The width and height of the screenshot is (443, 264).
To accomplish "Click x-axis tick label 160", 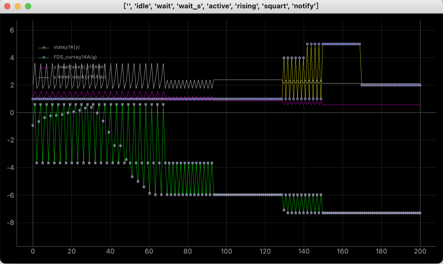I will 343,251.
